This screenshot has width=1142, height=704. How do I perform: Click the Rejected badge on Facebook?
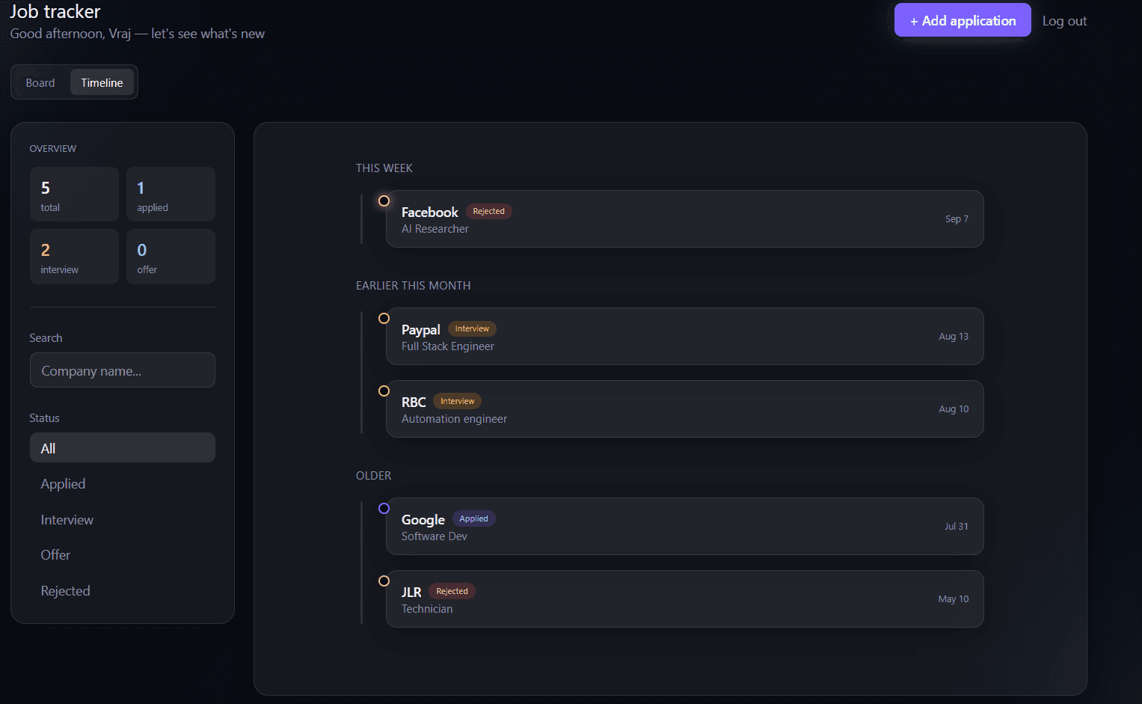(x=488, y=211)
